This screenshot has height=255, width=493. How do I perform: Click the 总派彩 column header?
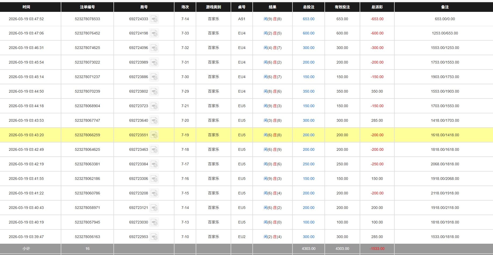point(377,7)
